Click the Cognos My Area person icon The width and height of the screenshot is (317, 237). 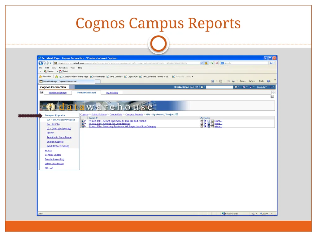click(251, 87)
